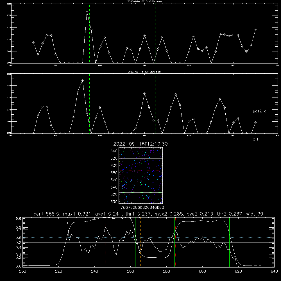Click "560" on the bottom profile plot x-axis
Image resolution: width=281 pixels, height=281 pixels.
130,271
